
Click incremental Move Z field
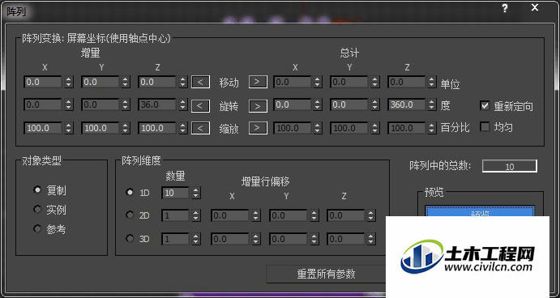click(157, 82)
